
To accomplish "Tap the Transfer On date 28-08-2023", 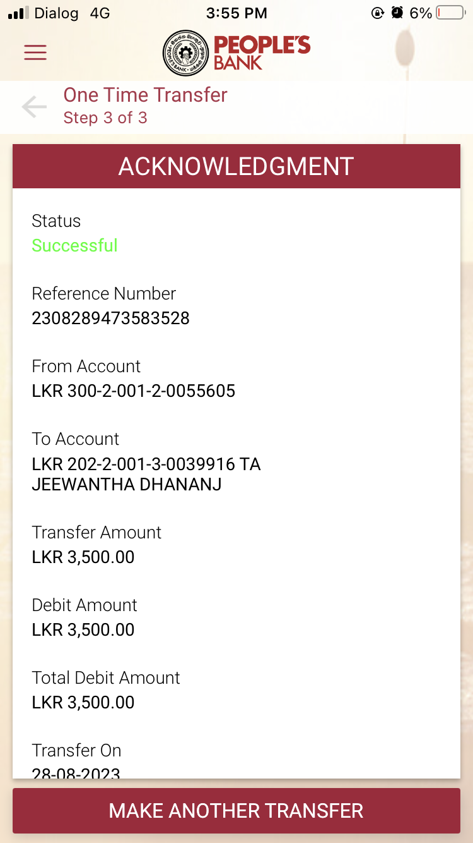I will [x=76, y=772].
